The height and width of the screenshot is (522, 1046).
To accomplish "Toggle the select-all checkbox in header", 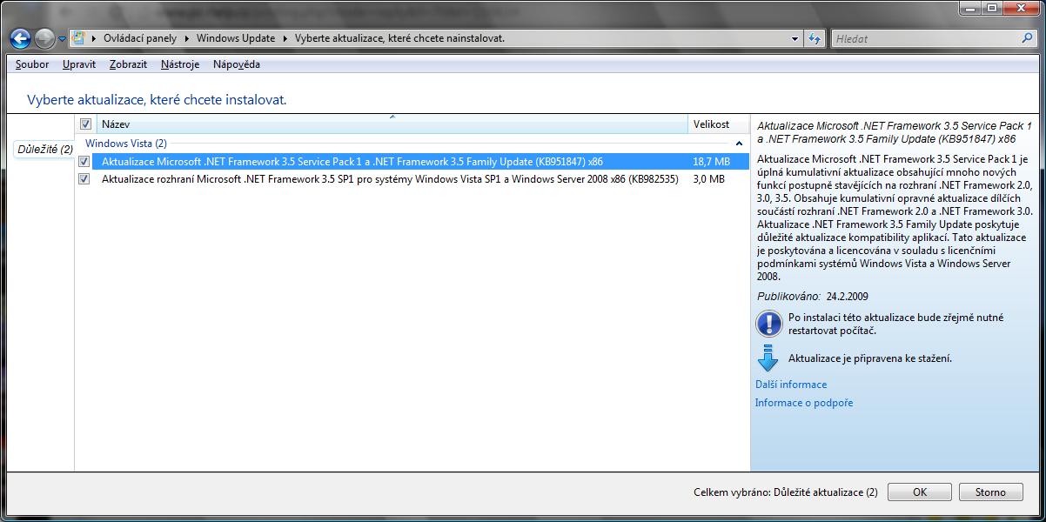I will [85, 124].
